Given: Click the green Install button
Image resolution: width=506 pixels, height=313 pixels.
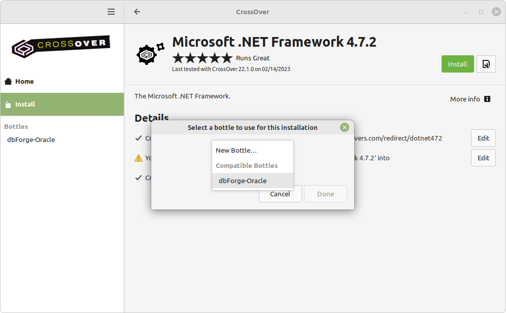Looking at the screenshot, I should tap(458, 64).
